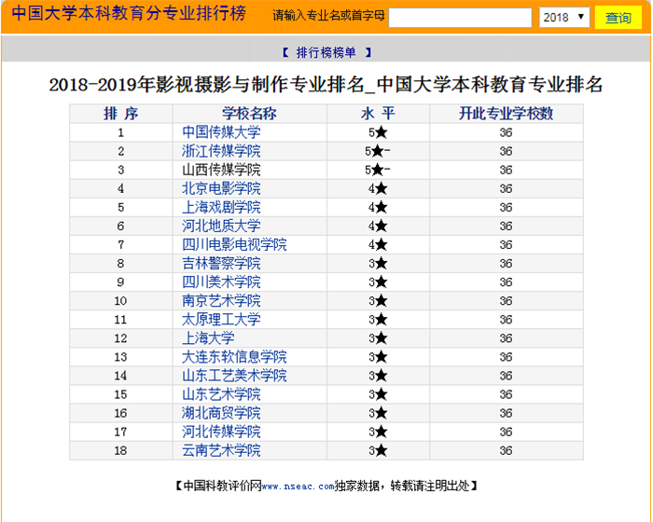Open 北京电影学院 school link
The width and height of the screenshot is (653, 522).
tap(221, 188)
